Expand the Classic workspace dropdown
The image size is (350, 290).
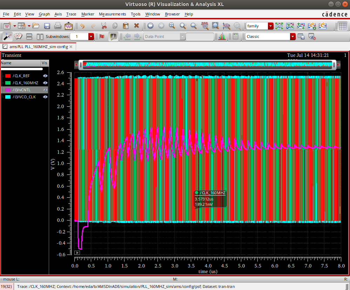292,37
